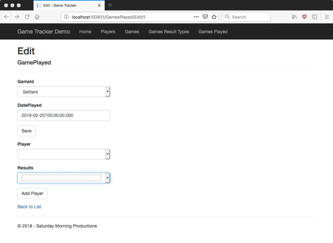This screenshot has height=243, width=333.
Task: Click the Results label
Action: (25, 168)
